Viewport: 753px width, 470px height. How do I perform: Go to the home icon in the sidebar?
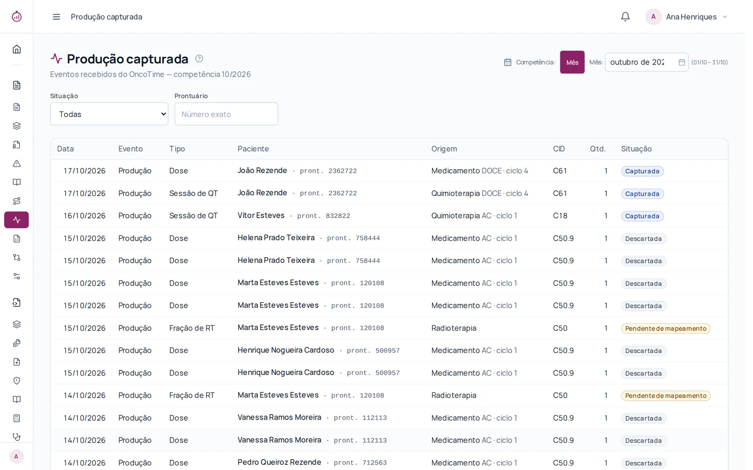click(x=16, y=49)
